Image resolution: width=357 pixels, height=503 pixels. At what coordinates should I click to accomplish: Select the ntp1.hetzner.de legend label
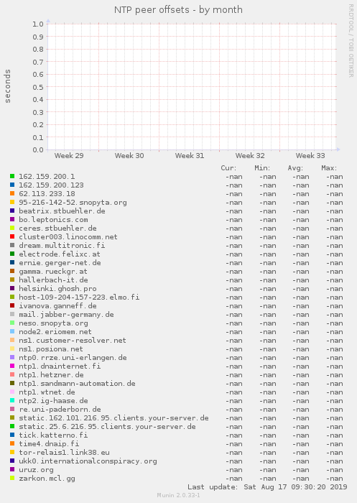51,374
